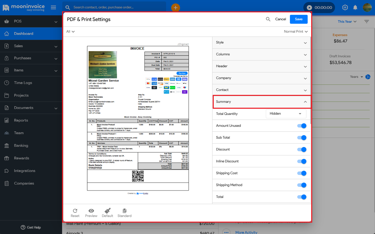375x234 pixels.
Task: Go to Banking in the sidebar
Action: point(21,146)
